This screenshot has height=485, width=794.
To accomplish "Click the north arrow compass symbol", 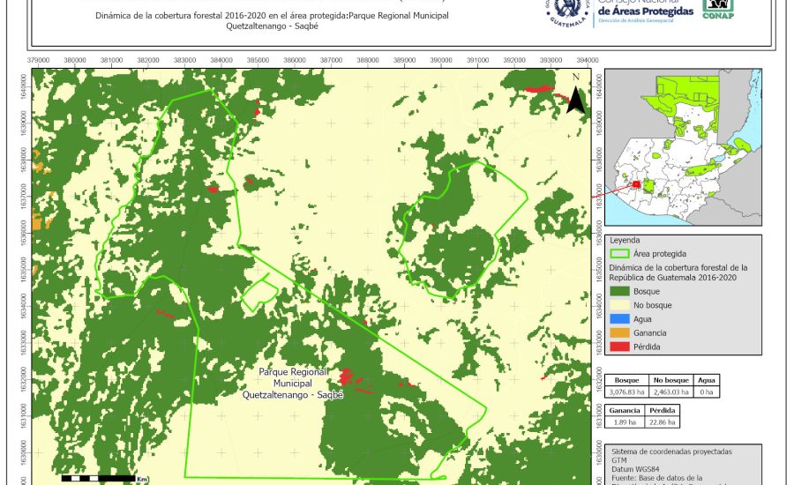I will 575,95.
